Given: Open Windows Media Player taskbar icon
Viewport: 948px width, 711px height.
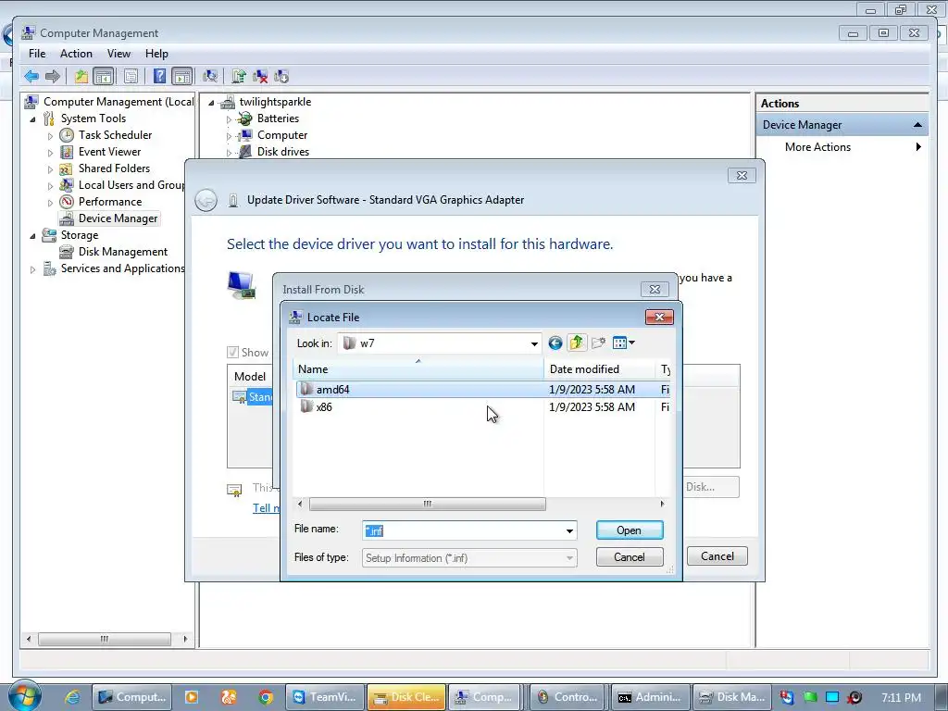Looking at the screenshot, I should (x=191, y=697).
